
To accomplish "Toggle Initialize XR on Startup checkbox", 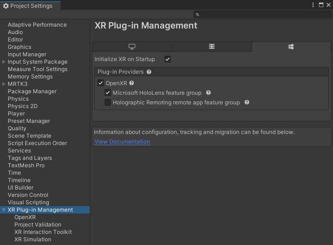I will tap(167, 59).
